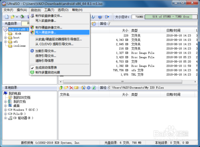Choose 从 CD/DVD 提取引导文件 entry
The width and height of the screenshot is (200, 147).
click(x=60, y=44)
